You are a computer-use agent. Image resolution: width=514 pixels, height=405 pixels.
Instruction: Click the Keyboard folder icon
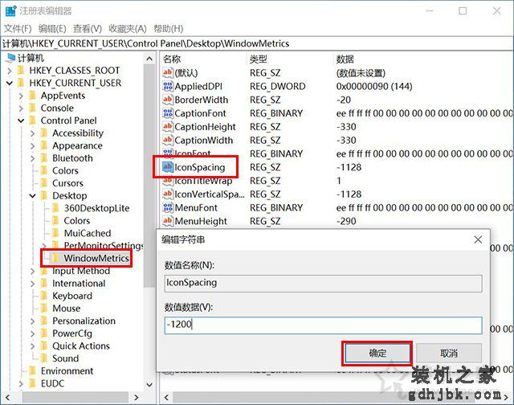coord(44,296)
